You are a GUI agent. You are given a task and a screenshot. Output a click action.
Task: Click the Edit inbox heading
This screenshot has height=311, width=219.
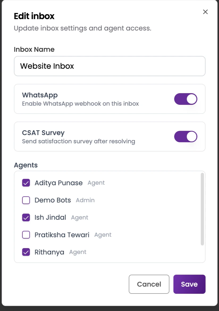(x=34, y=16)
